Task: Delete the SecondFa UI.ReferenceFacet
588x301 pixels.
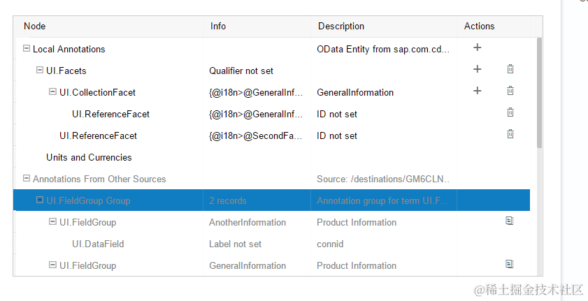Action: point(510,134)
